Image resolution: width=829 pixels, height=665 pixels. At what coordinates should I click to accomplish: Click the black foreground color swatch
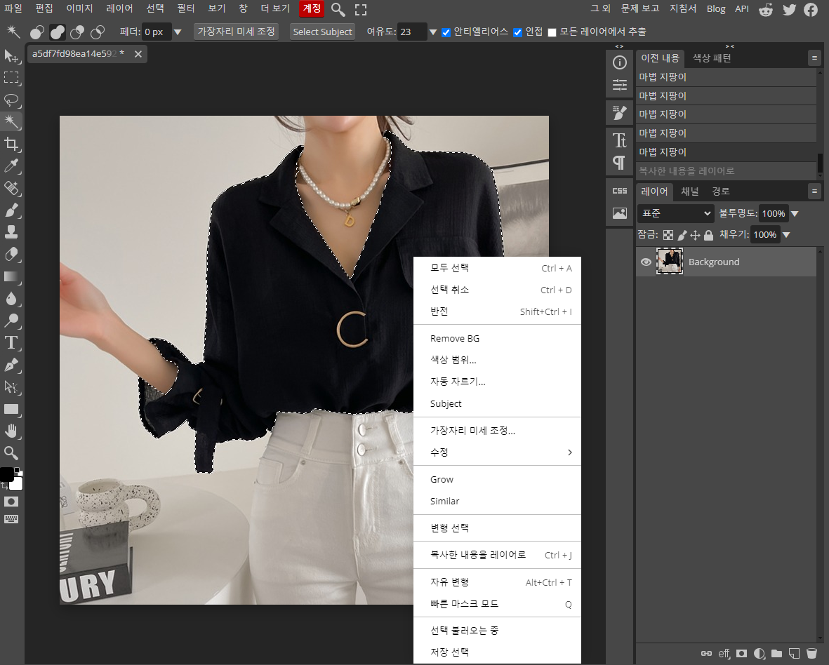7,473
